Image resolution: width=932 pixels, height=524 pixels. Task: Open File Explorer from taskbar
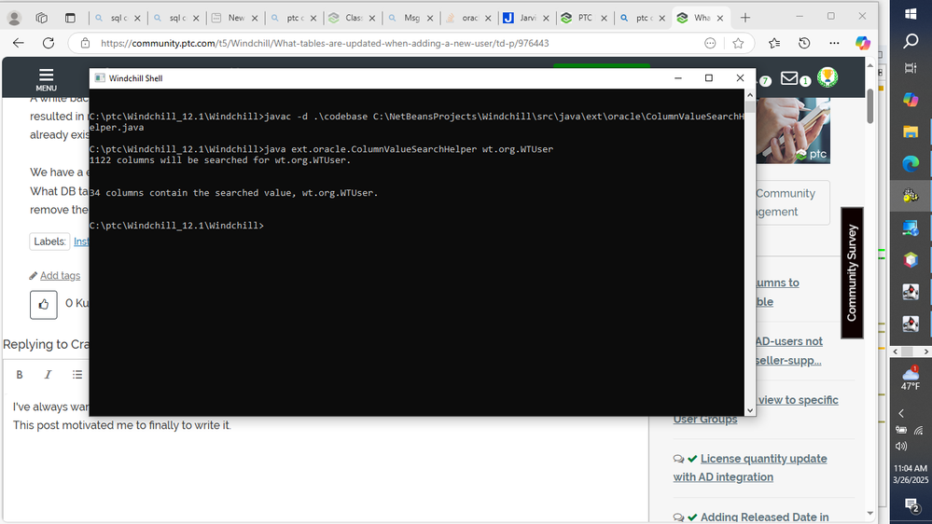(x=911, y=131)
